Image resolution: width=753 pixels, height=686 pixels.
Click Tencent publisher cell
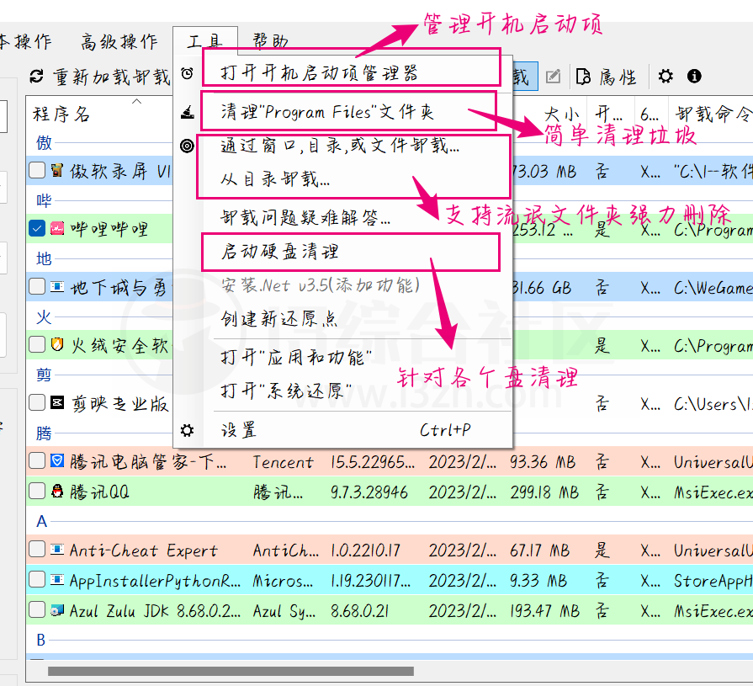point(283,462)
